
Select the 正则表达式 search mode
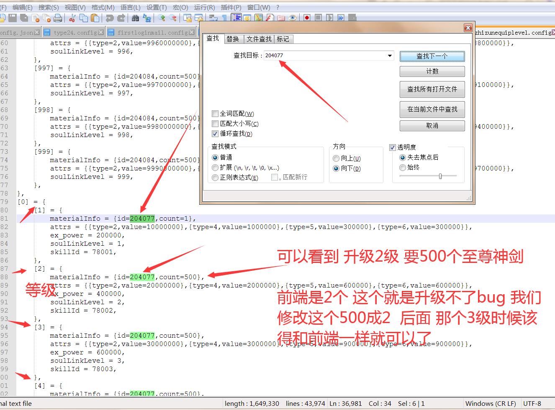[215, 178]
